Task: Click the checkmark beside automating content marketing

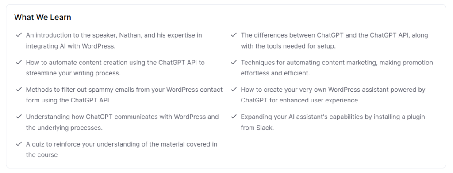Action: coord(234,62)
